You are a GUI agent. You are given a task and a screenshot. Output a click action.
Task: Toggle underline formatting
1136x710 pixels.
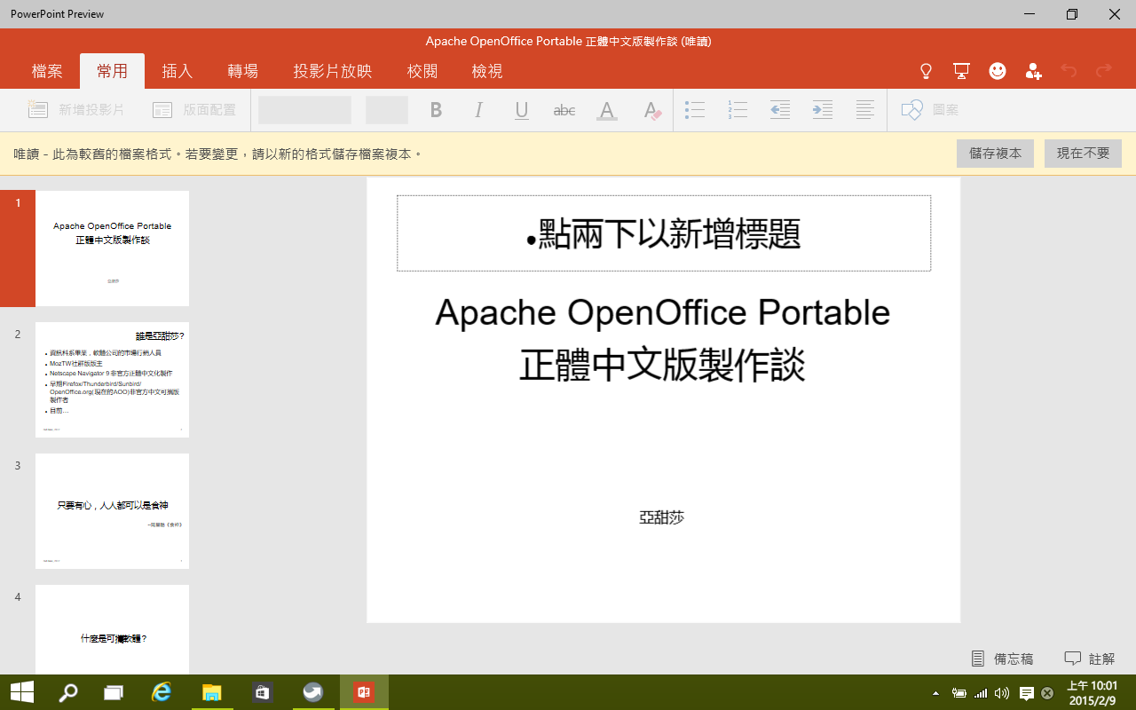[x=522, y=110]
